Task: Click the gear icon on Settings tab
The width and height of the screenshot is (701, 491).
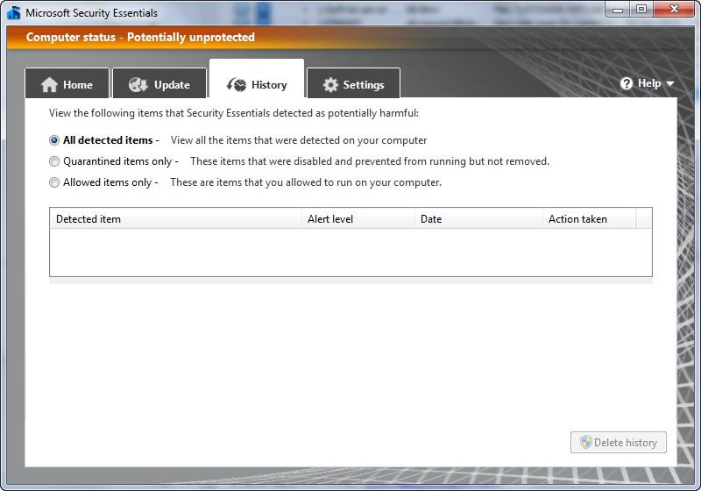Action: [x=330, y=84]
